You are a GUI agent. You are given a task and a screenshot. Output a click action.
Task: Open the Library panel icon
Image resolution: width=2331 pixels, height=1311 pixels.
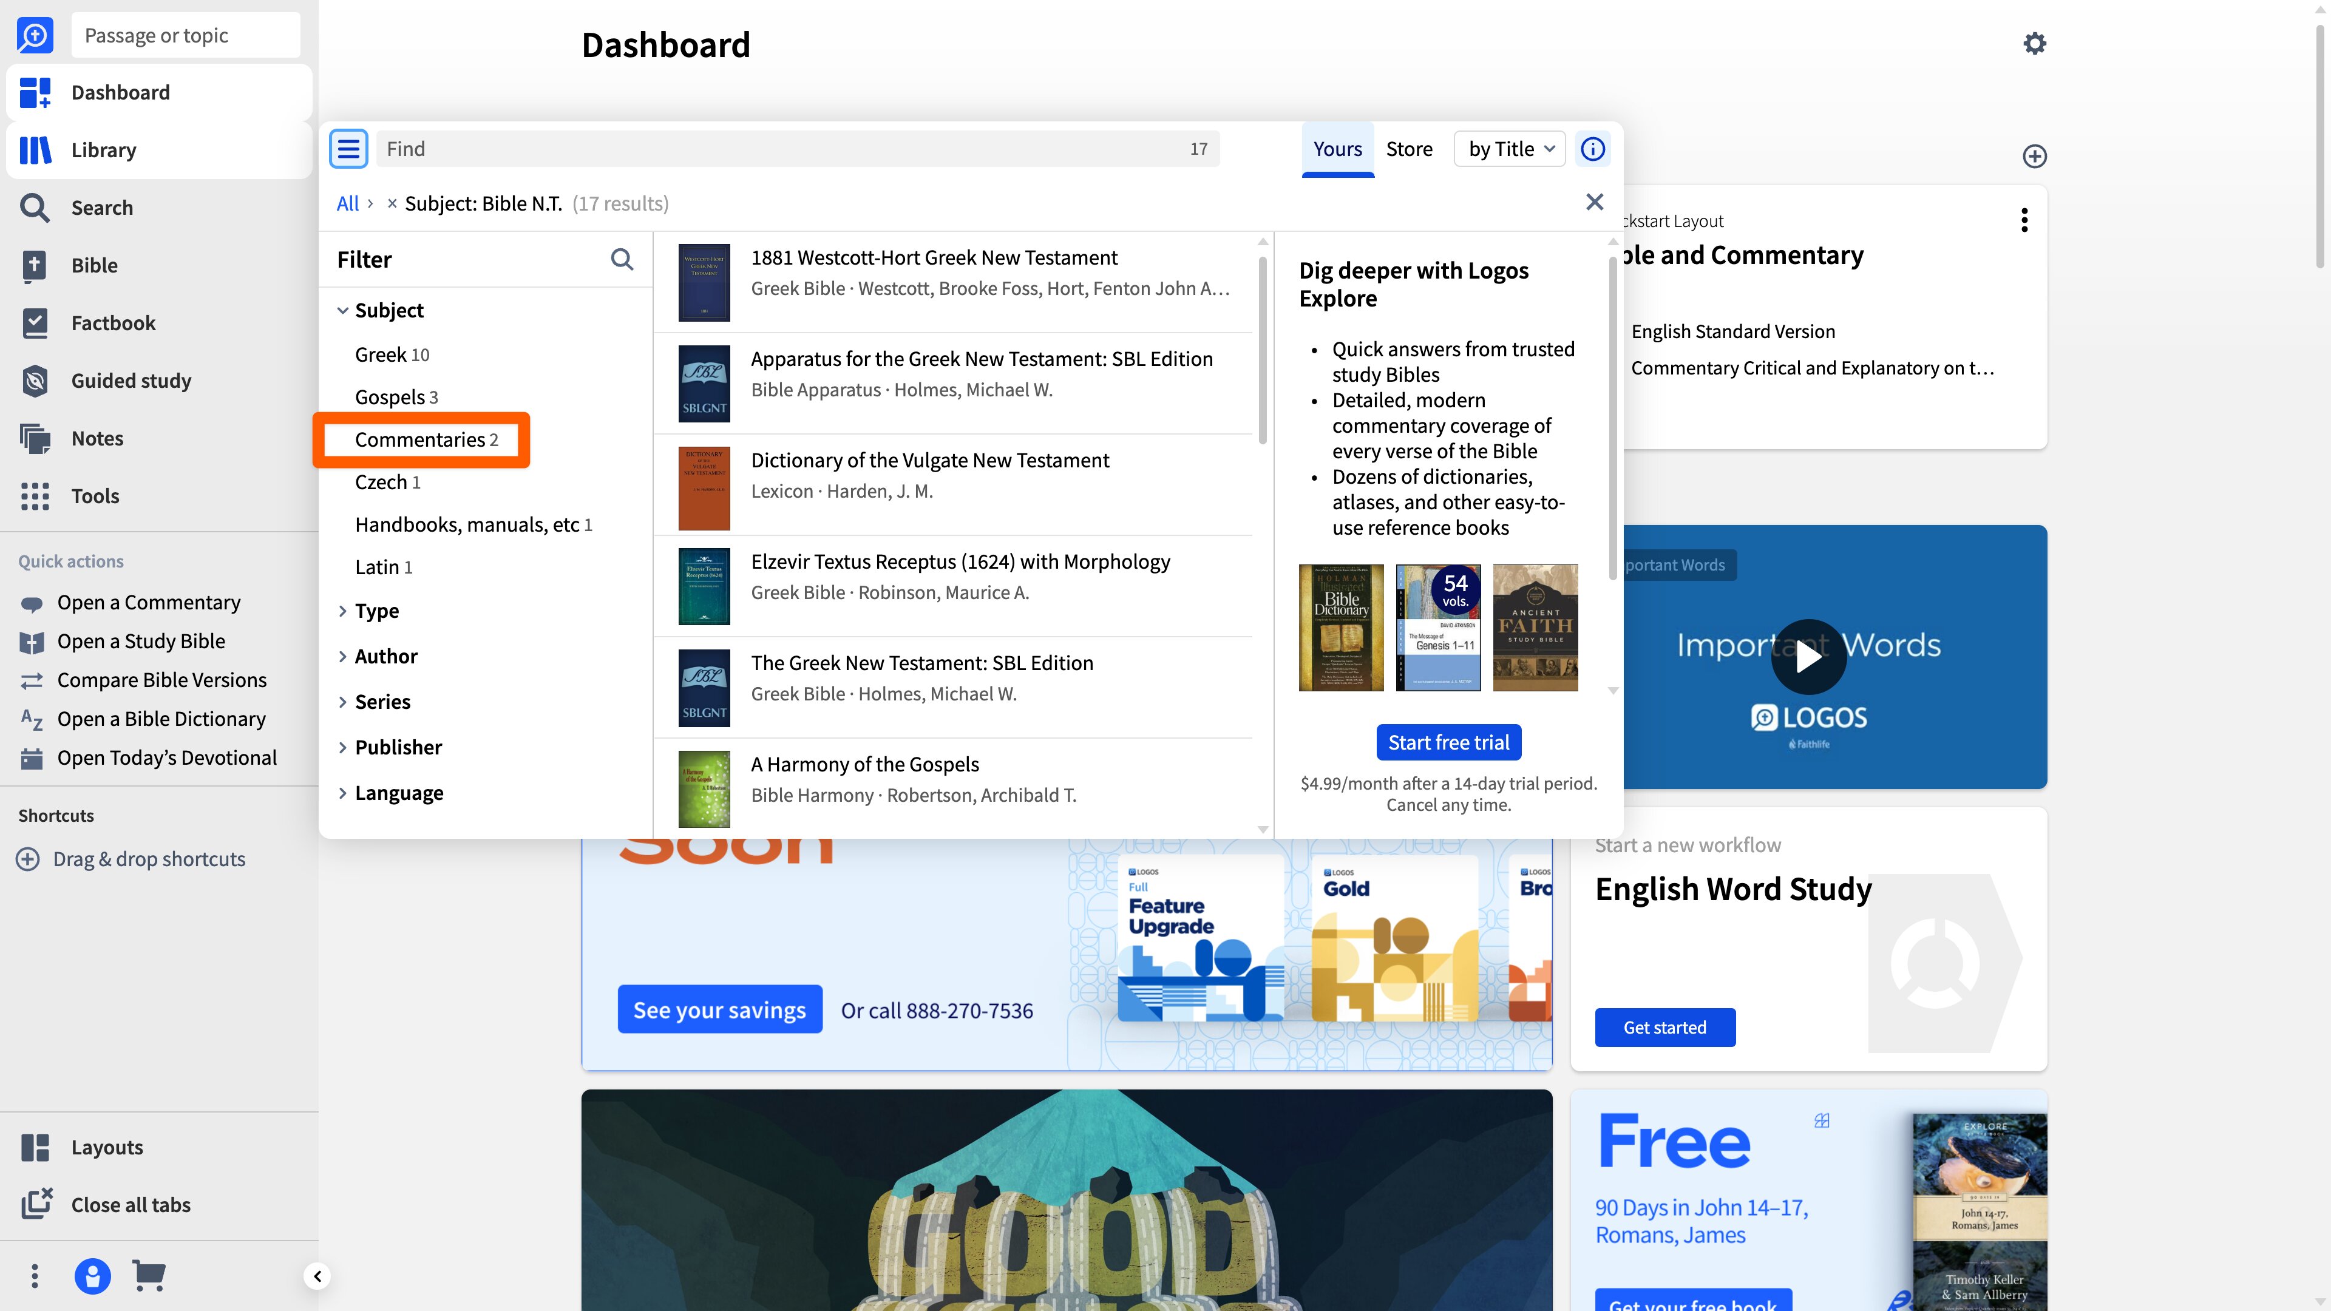pos(35,150)
